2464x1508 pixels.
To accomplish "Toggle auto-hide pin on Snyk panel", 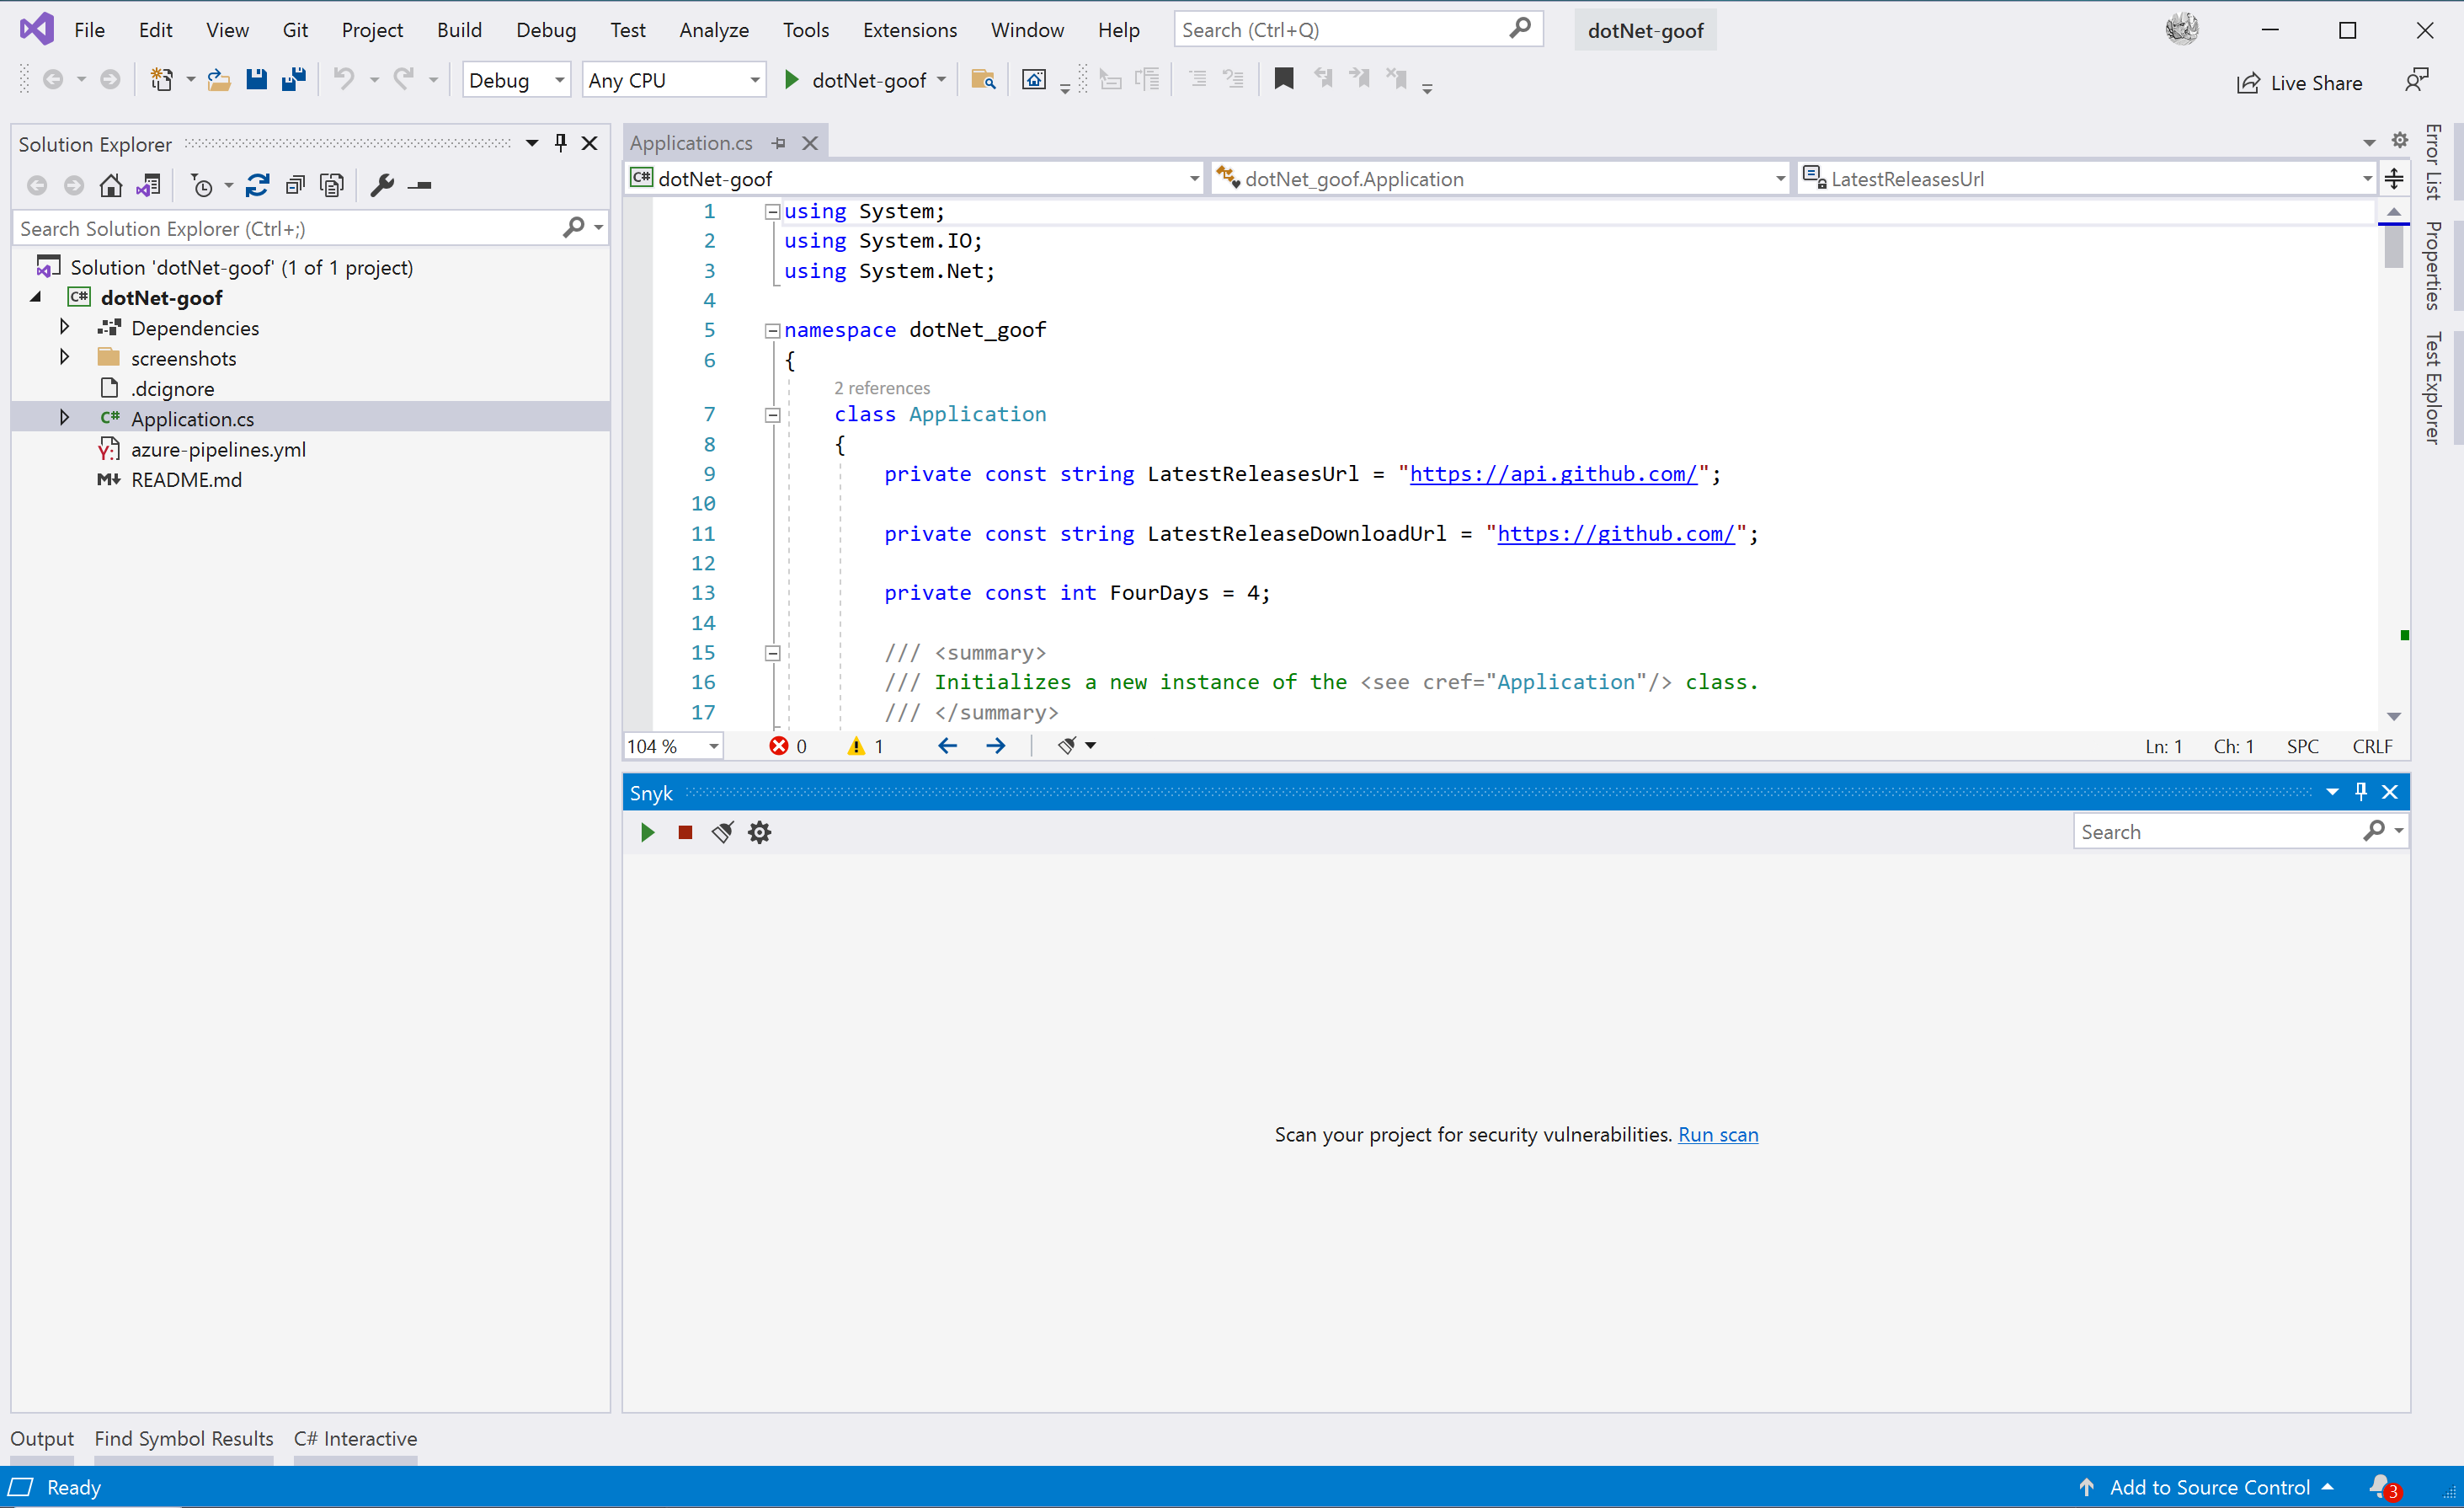I will pos(2361,792).
